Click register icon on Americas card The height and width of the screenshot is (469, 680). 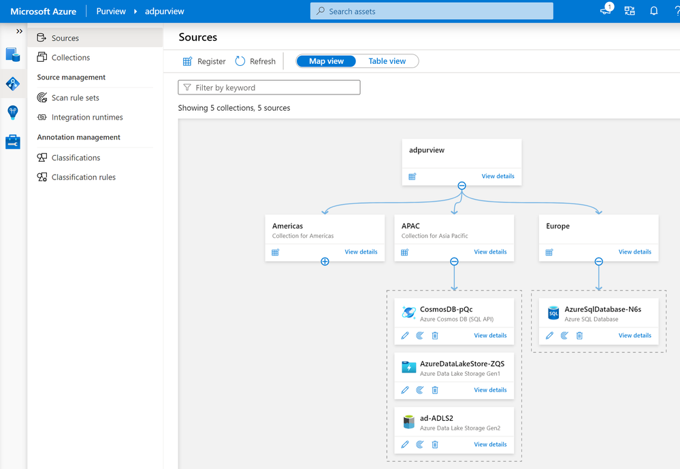tap(276, 252)
